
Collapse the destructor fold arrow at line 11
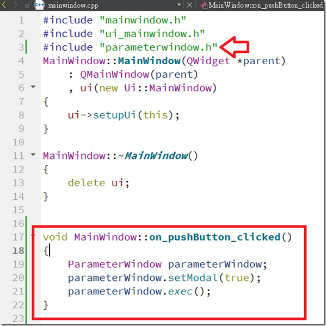coord(33,154)
